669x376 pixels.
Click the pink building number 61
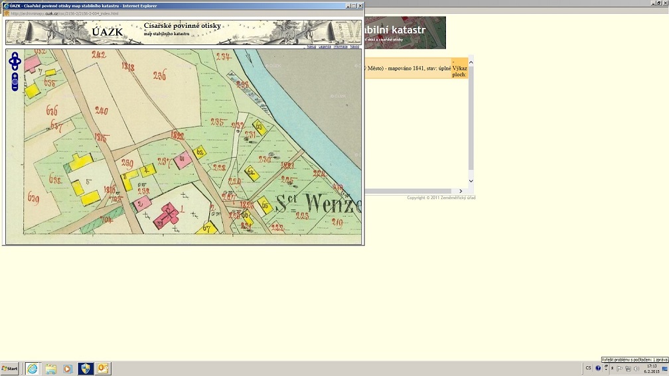[x=183, y=159]
